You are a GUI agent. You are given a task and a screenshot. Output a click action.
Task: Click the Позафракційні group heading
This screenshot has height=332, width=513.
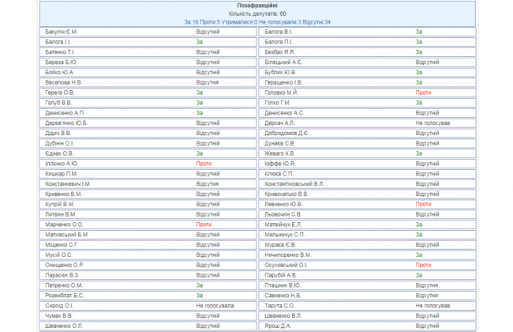pyautogui.click(x=256, y=6)
